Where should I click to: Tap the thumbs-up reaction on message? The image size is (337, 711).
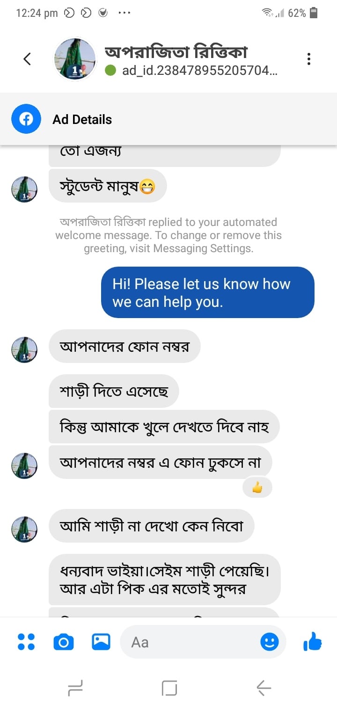point(257,488)
